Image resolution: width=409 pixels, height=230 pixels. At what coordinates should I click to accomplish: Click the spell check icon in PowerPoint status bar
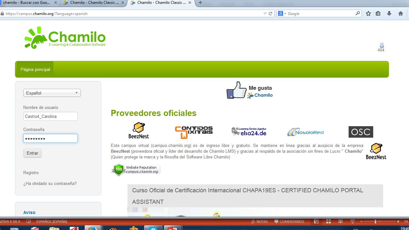tap(29, 221)
